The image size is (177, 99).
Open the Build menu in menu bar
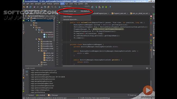point(62,4)
